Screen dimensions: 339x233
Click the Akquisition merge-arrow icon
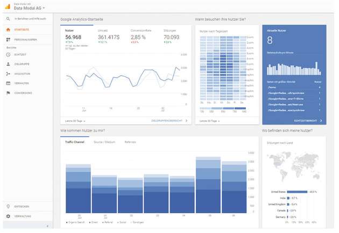8,74
